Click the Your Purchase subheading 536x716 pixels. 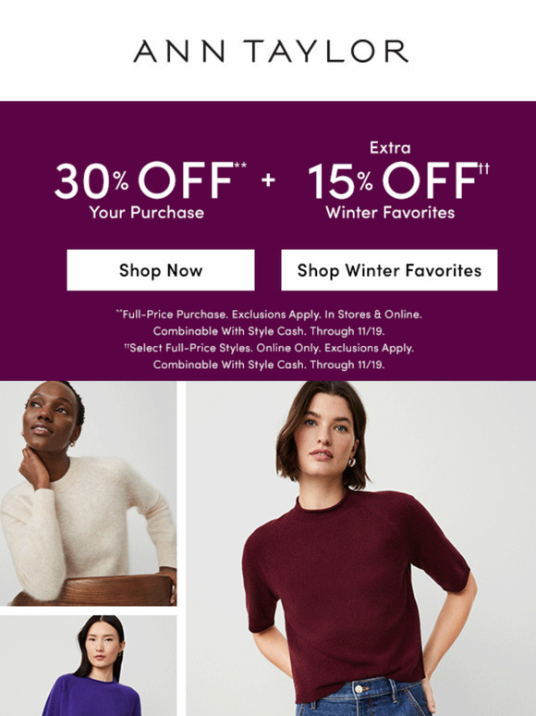(x=146, y=213)
